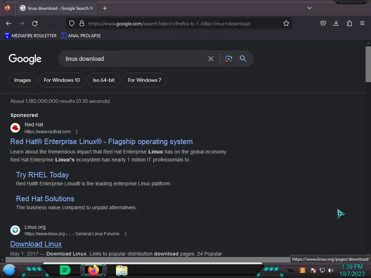Click the Google logo
This screenshot has width=371, height=278.
(25, 59)
